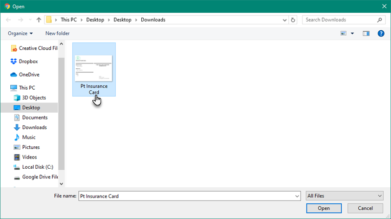The height and width of the screenshot is (219, 391).
Task: Show the preview pane
Action: (366, 33)
